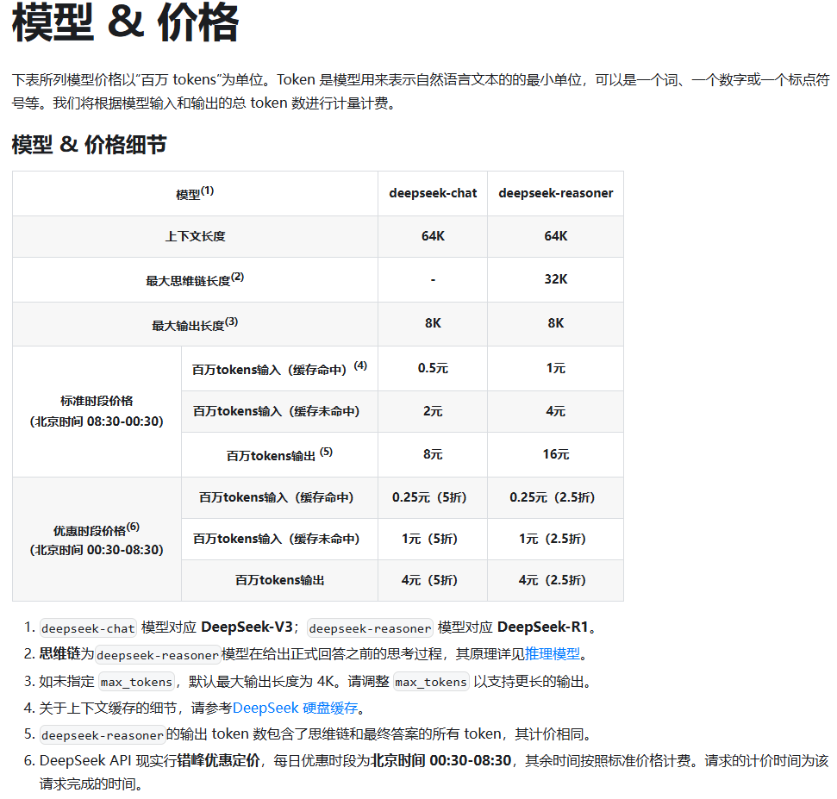Screen dimensions: 837x799
Task: Select standard cache-hit 1元 for deepseek-reasoner
Action: click(556, 368)
